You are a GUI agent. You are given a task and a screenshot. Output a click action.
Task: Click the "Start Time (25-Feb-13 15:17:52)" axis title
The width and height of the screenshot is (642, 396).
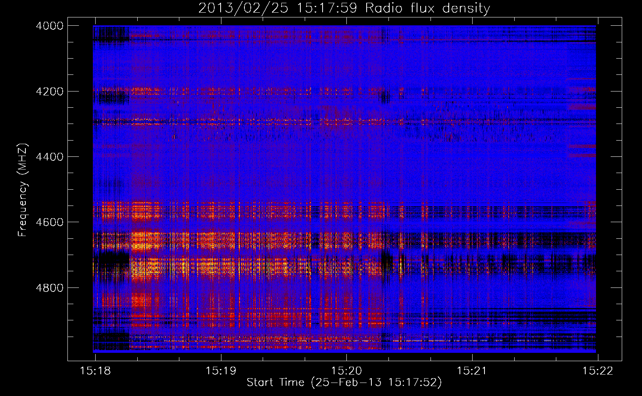click(x=344, y=383)
